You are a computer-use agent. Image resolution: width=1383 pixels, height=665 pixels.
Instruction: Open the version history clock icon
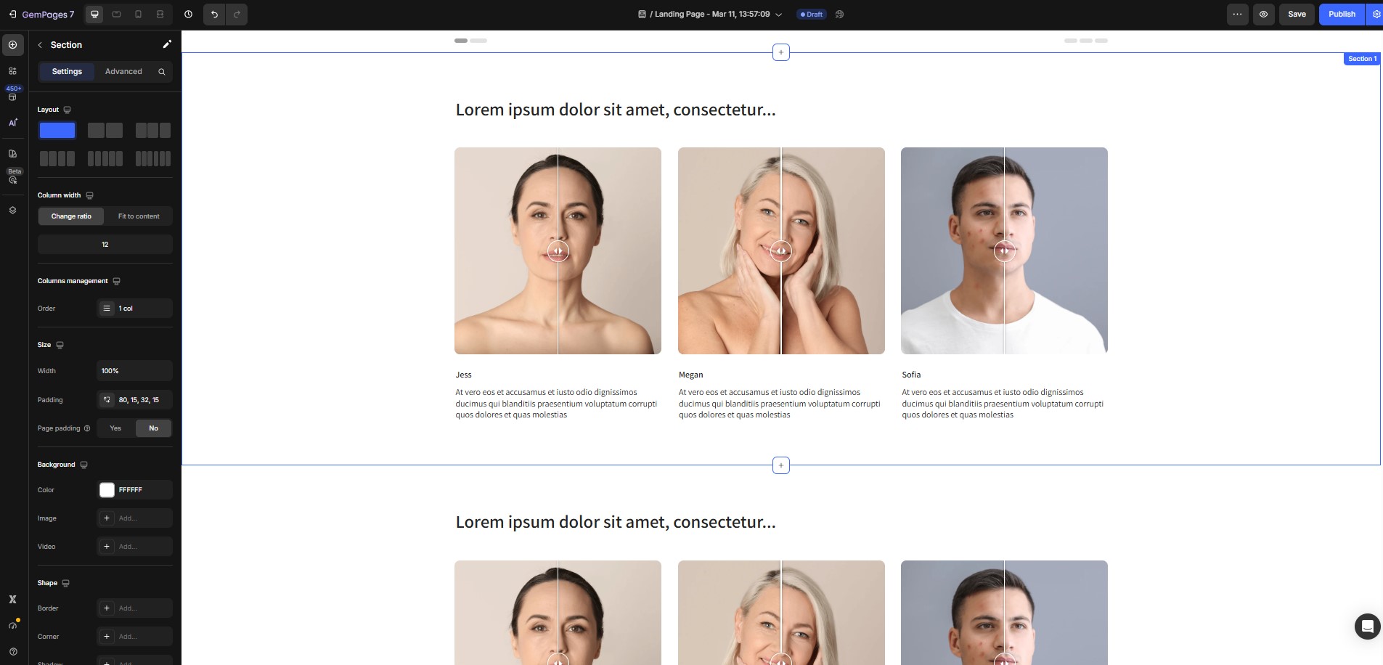pyautogui.click(x=188, y=15)
